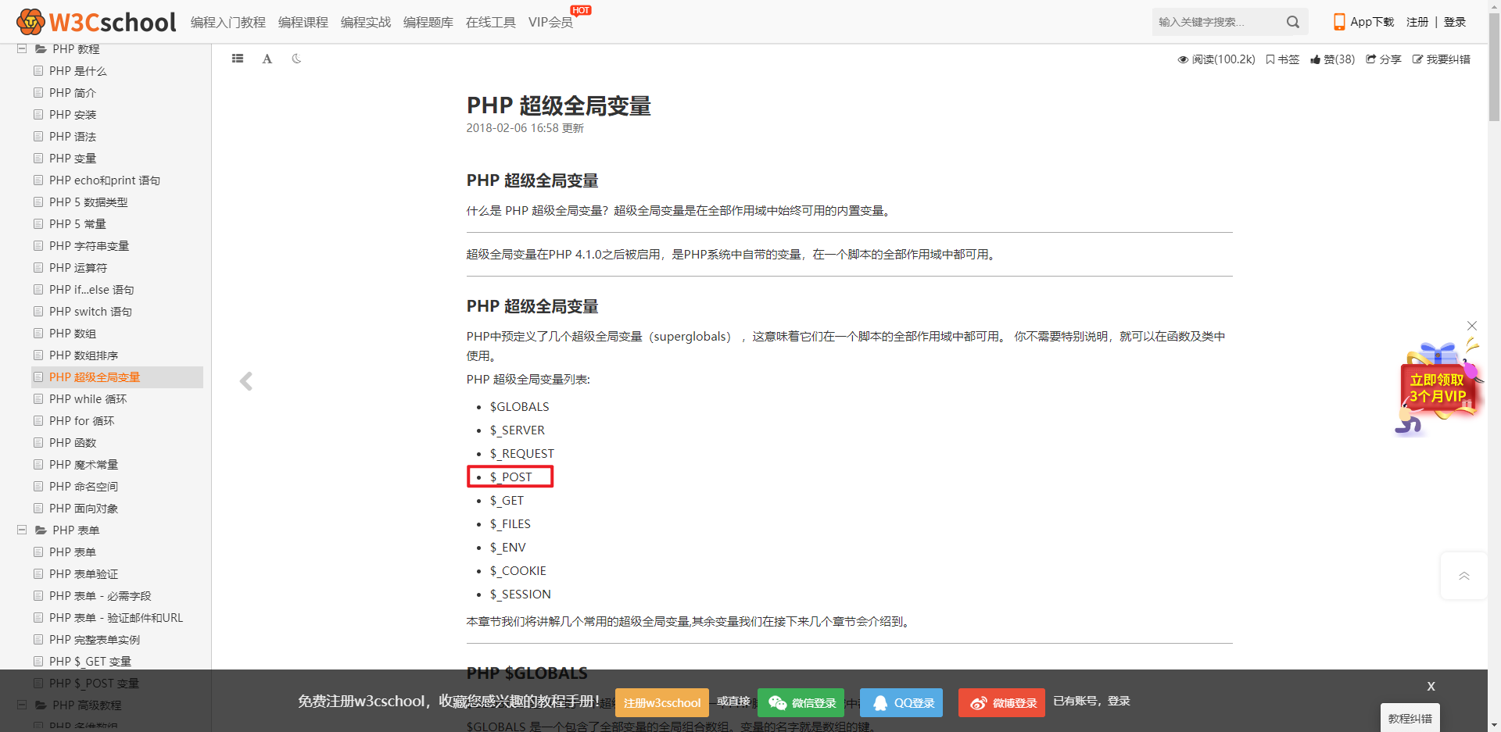
Task: Open PHP 数组排序 in sidebar
Action: [x=84, y=355]
